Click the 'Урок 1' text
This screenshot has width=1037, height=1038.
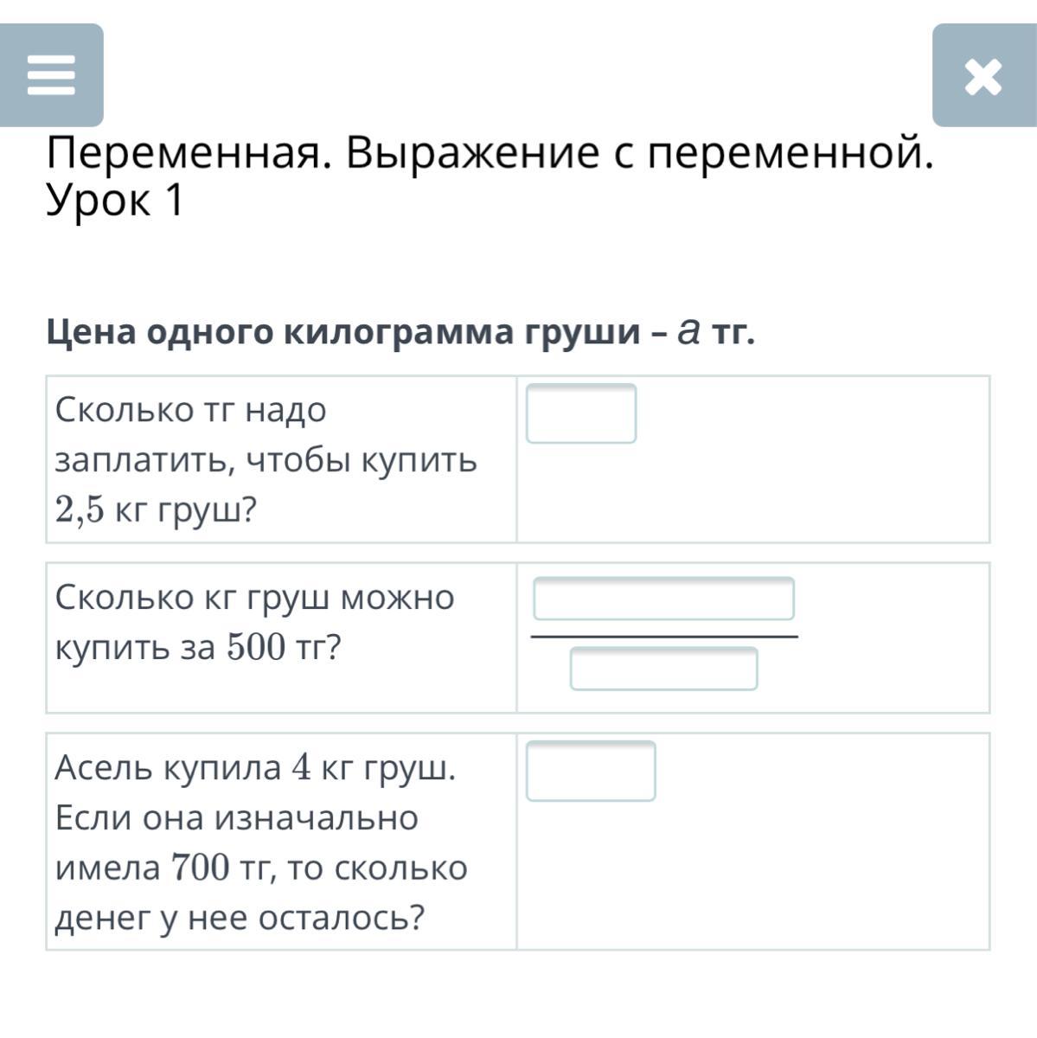(115, 201)
